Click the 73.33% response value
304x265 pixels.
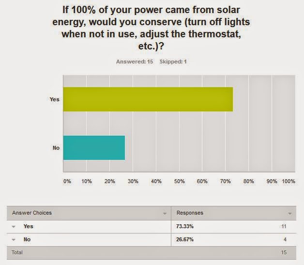[x=185, y=226]
